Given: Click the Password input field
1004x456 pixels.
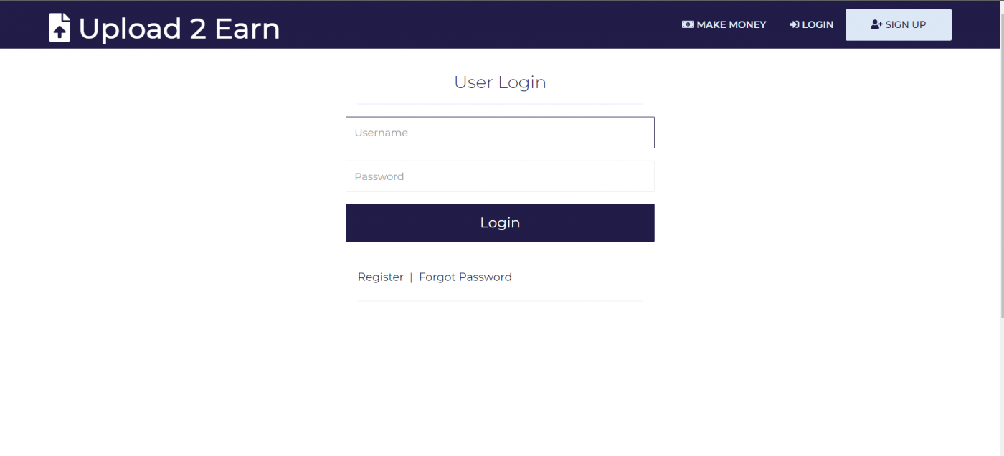Looking at the screenshot, I should (x=500, y=176).
